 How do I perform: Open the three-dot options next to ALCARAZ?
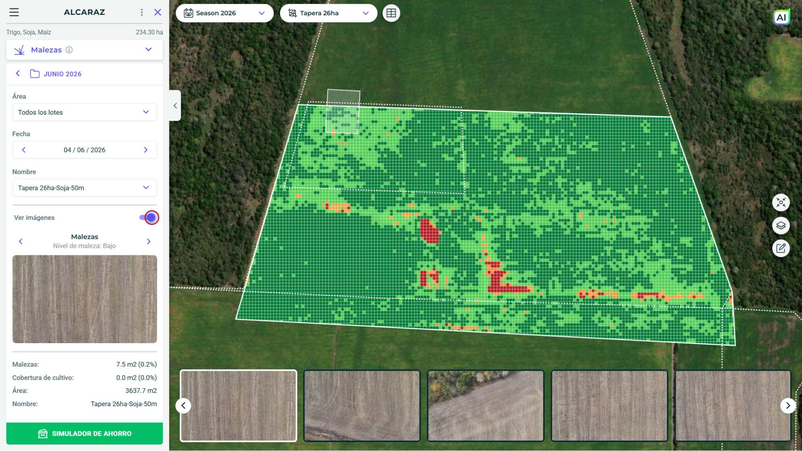(x=142, y=12)
